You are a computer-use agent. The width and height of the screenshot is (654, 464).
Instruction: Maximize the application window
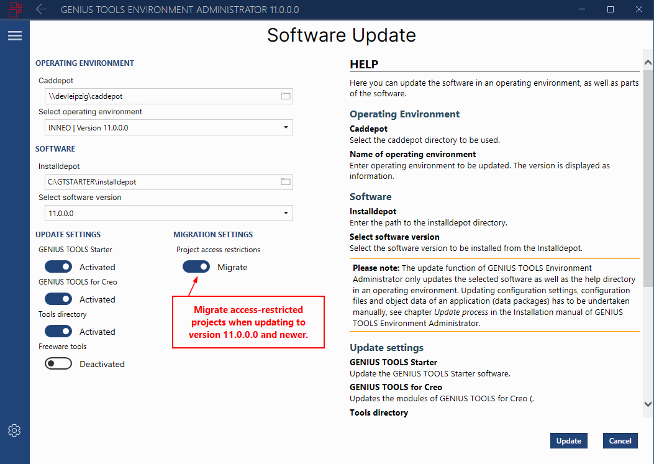[x=610, y=9]
